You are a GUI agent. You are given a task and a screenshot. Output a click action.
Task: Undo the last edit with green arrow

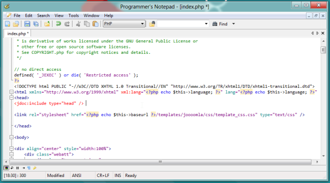click(x=58, y=24)
